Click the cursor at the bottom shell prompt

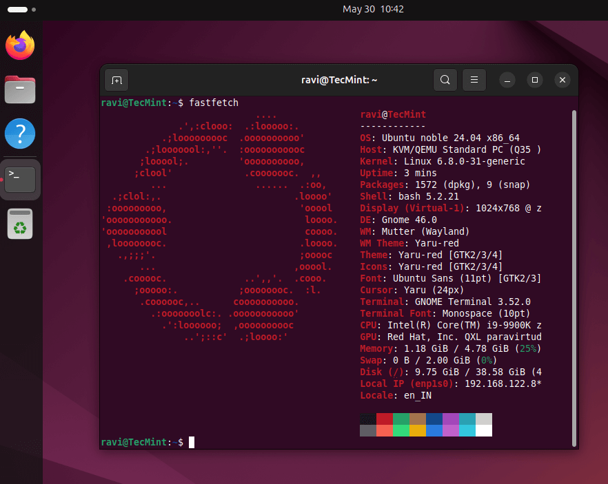pos(192,442)
